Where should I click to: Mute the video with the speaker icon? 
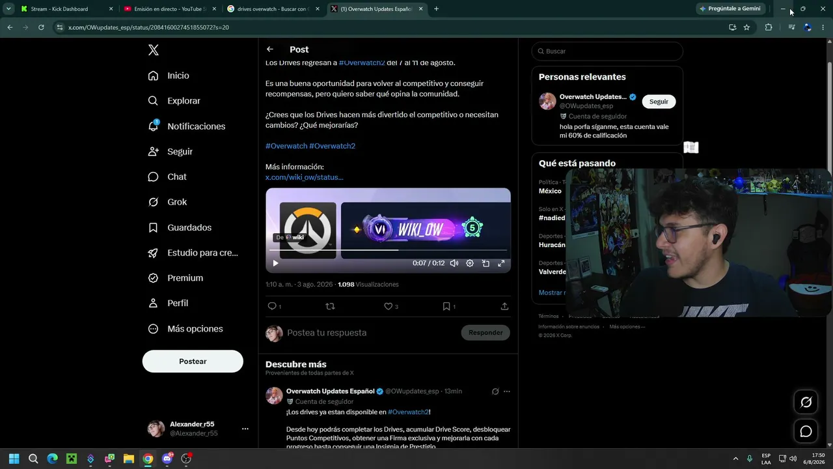[x=454, y=263]
